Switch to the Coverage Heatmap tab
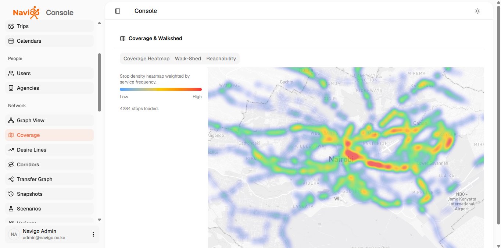This screenshot has width=501, height=248. tap(147, 59)
